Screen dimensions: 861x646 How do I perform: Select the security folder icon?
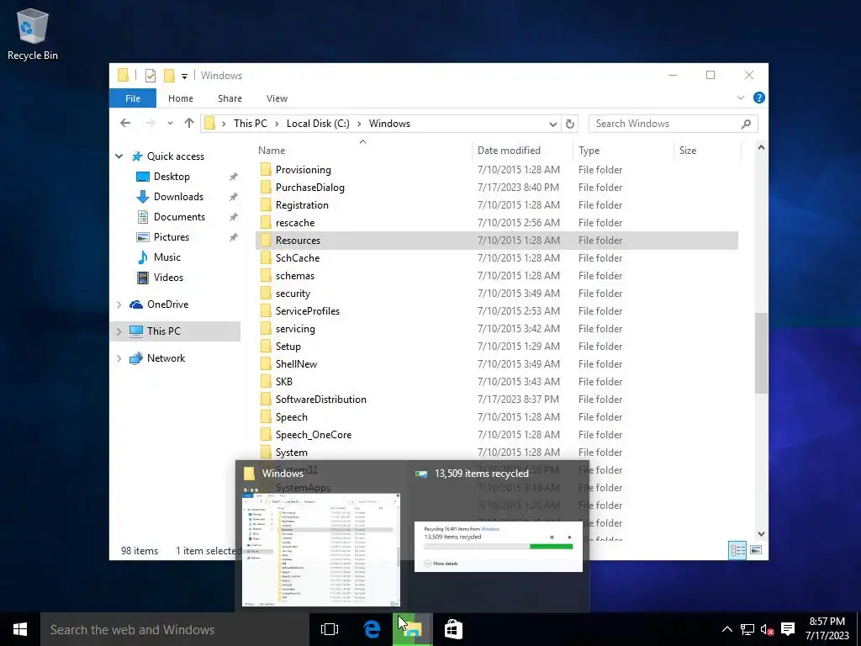click(x=266, y=294)
